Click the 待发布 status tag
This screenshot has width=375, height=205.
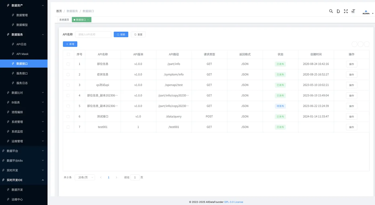pos(280,106)
